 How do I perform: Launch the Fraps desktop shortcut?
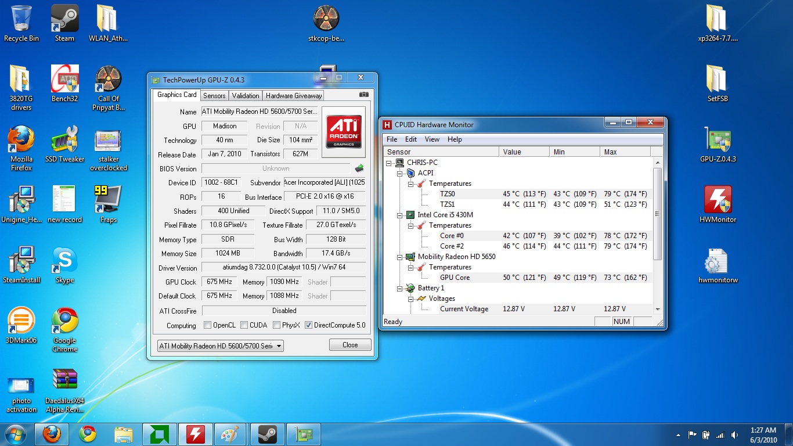click(x=108, y=204)
